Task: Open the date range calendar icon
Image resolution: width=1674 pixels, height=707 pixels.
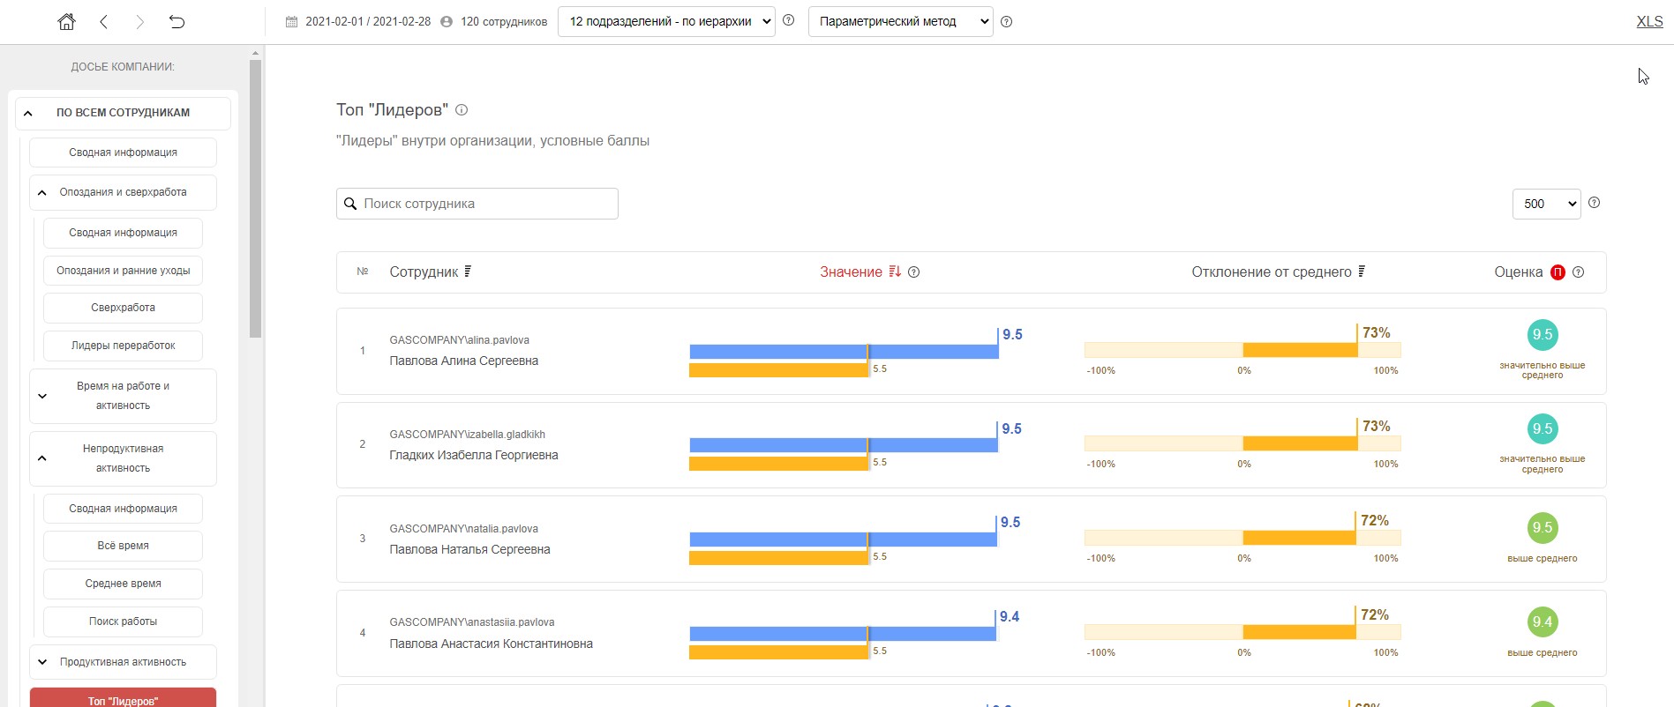Action: (x=291, y=22)
